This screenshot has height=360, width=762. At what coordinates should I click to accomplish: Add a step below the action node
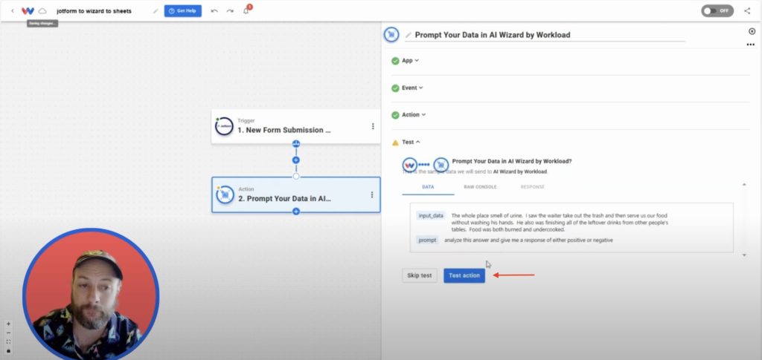296,212
